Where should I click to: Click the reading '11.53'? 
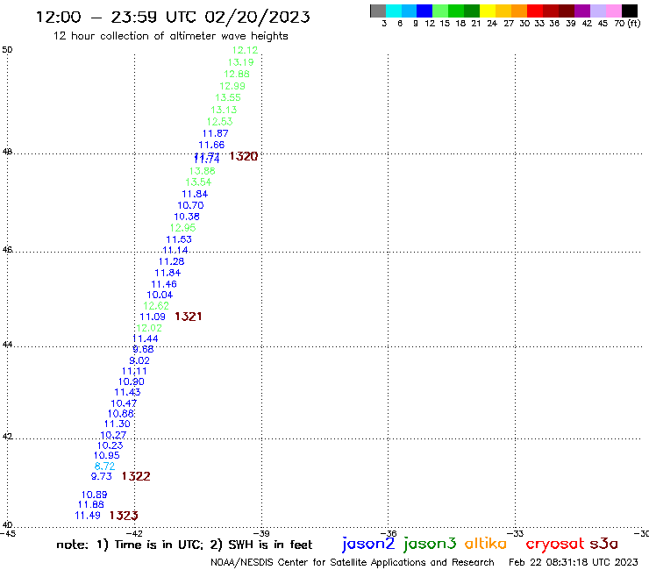click(179, 239)
